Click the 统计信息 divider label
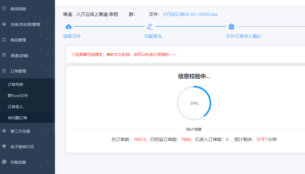The width and height of the screenshot is (305, 174). tap(194, 129)
